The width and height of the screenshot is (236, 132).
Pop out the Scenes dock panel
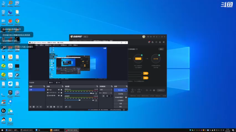(x=44, y=86)
